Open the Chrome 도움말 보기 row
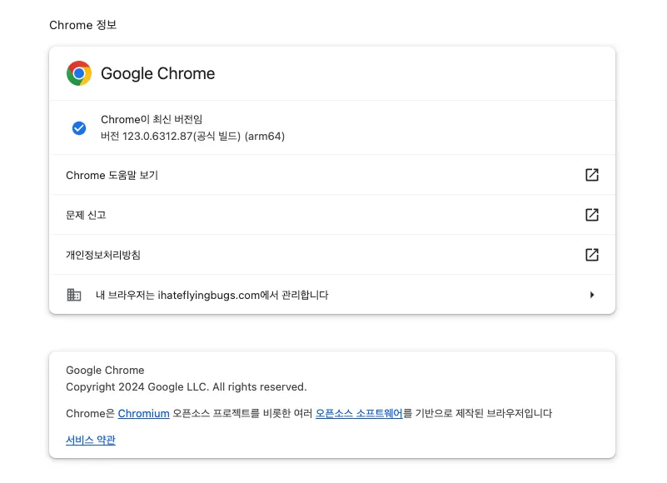Viewport: 667px width, 483px height. tap(112, 175)
